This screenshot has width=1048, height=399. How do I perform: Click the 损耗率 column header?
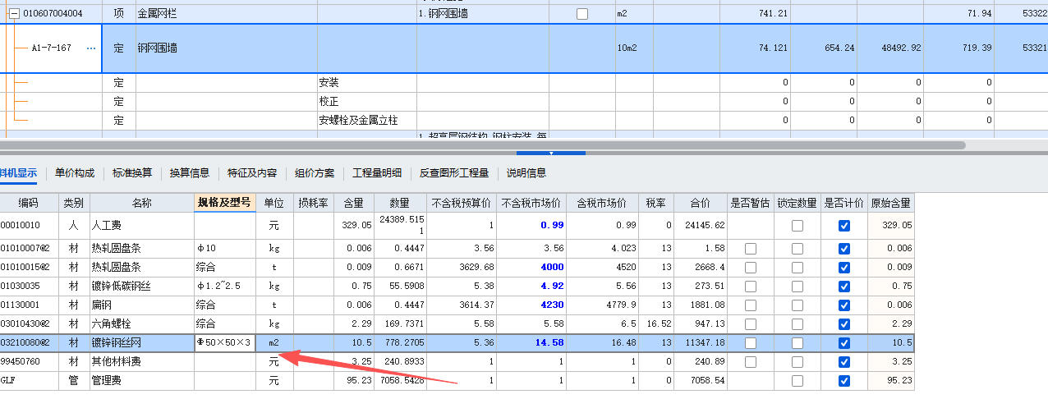click(314, 203)
